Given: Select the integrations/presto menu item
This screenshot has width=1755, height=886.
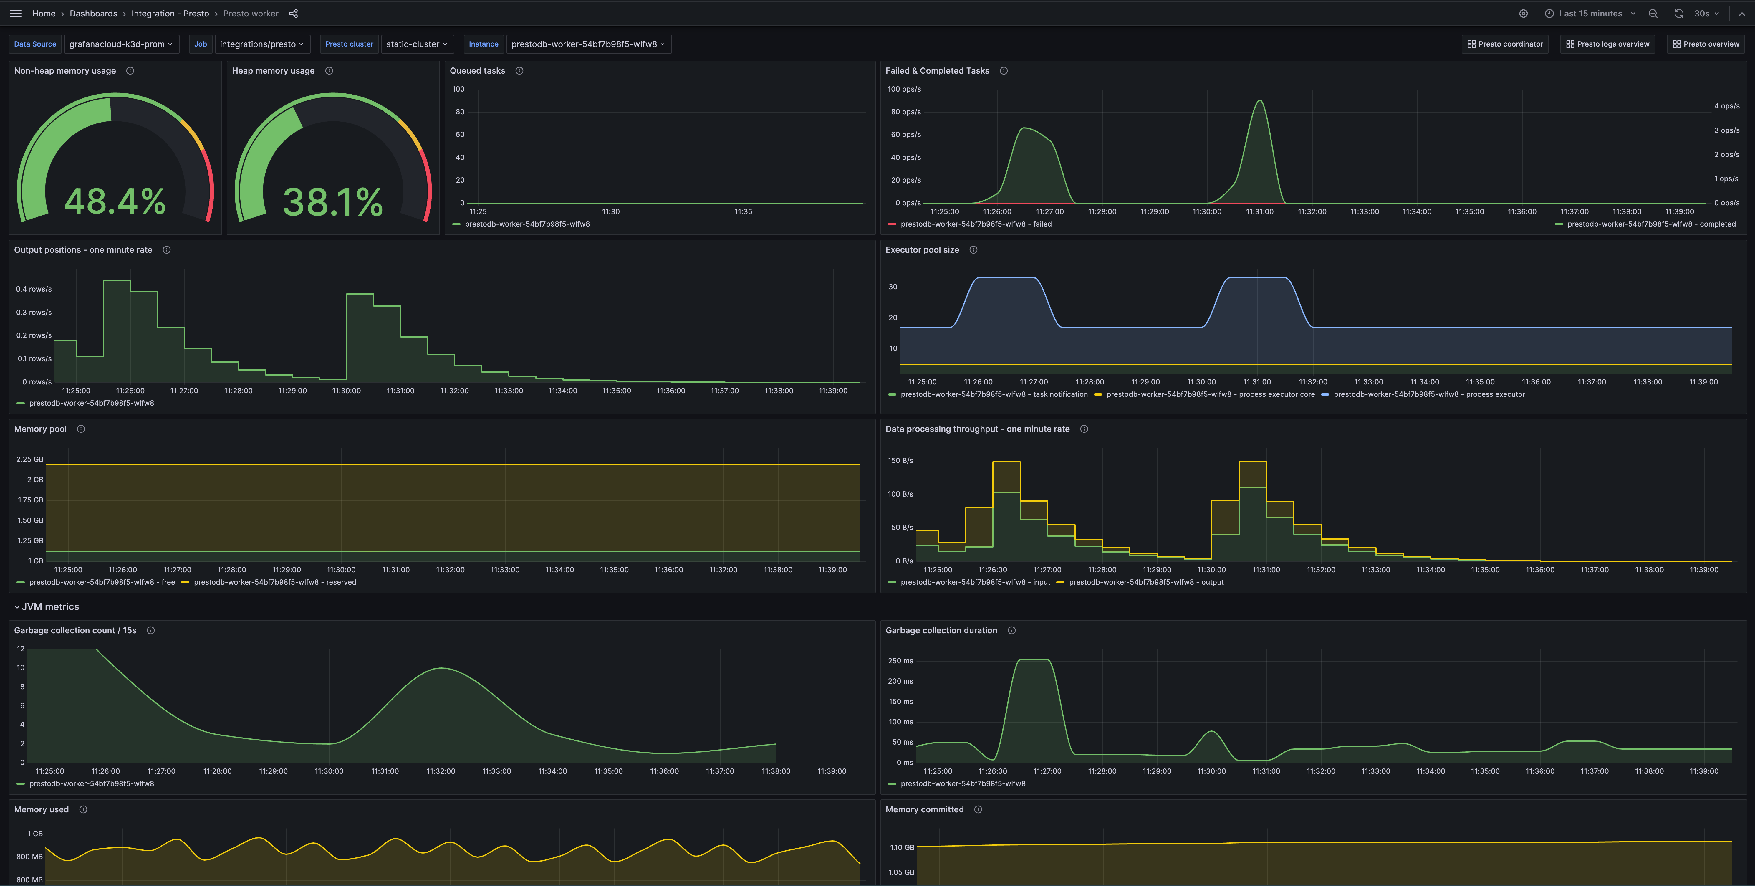Looking at the screenshot, I should pos(261,43).
